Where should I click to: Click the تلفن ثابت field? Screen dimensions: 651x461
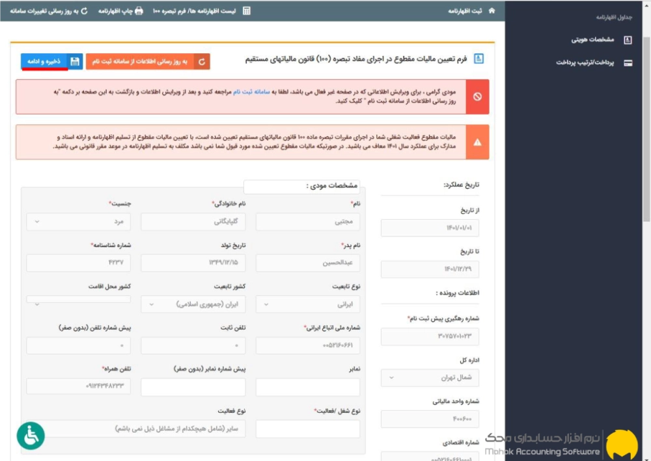193,345
